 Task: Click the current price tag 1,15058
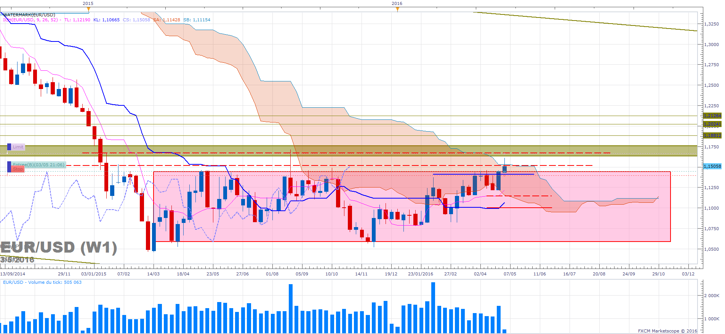(x=712, y=166)
